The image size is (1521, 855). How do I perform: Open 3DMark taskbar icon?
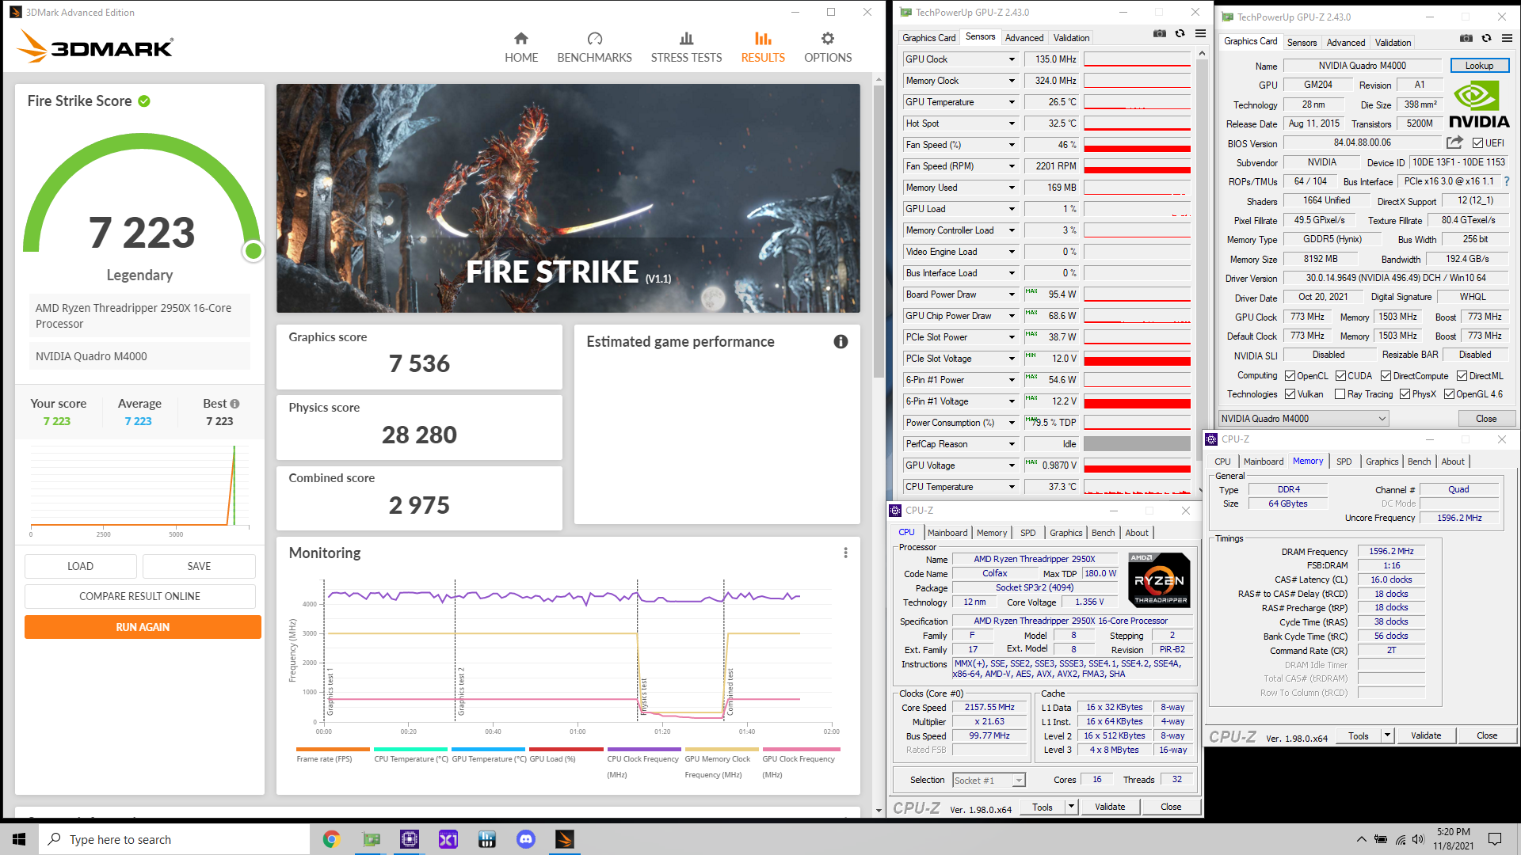565,839
